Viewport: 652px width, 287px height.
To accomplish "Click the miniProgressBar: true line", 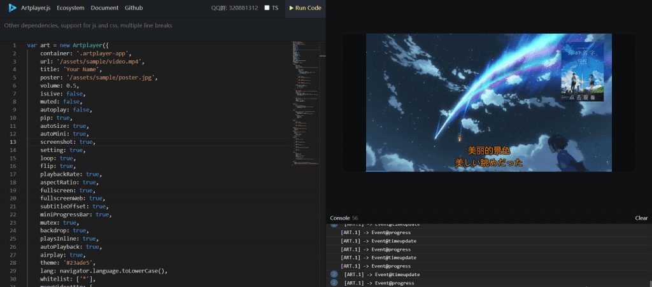I will pyautogui.click(x=76, y=214).
